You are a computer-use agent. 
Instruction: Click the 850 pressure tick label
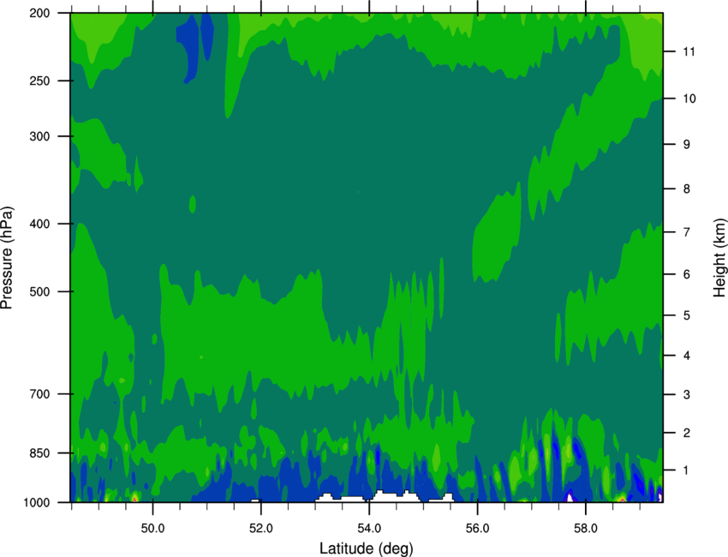pyautogui.click(x=39, y=453)
